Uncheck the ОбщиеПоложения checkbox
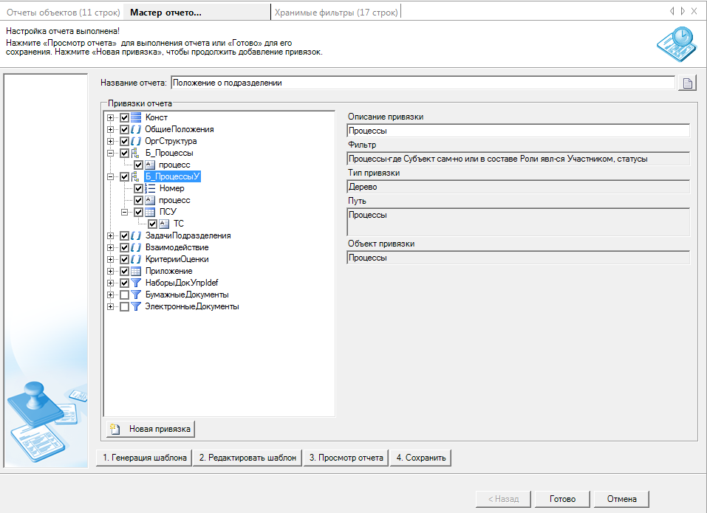Screen dimensions: 707x513 pyautogui.click(x=124, y=129)
